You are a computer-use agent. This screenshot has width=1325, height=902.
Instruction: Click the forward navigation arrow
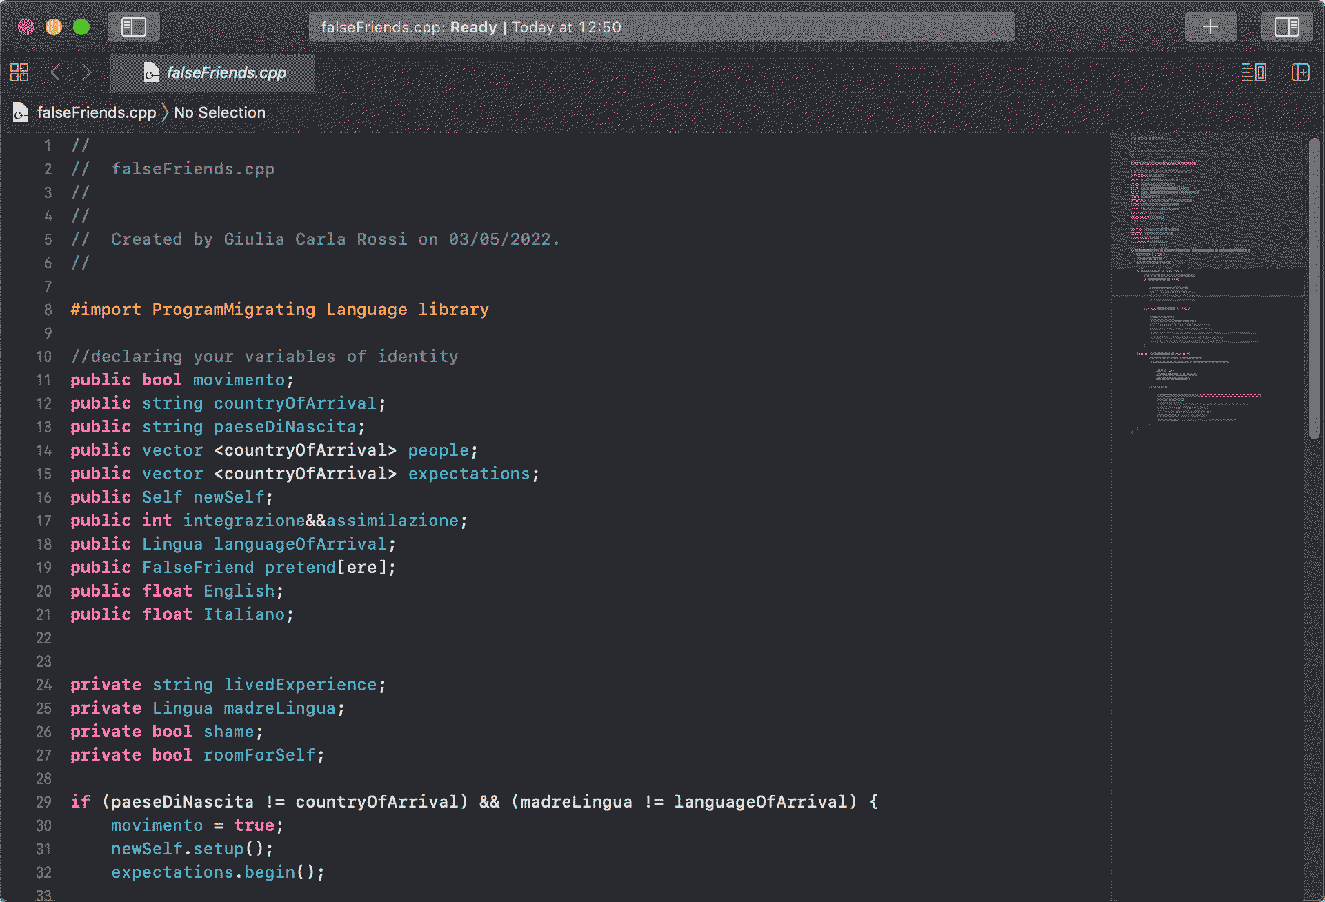[87, 72]
